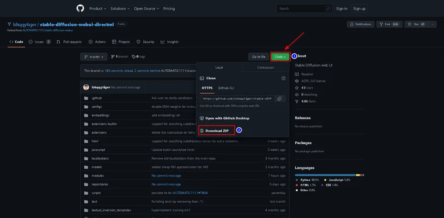Open the extensions-builtin folder
Image resolution: width=444 pixels, height=218 pixels.
click(x=104, y=124)
